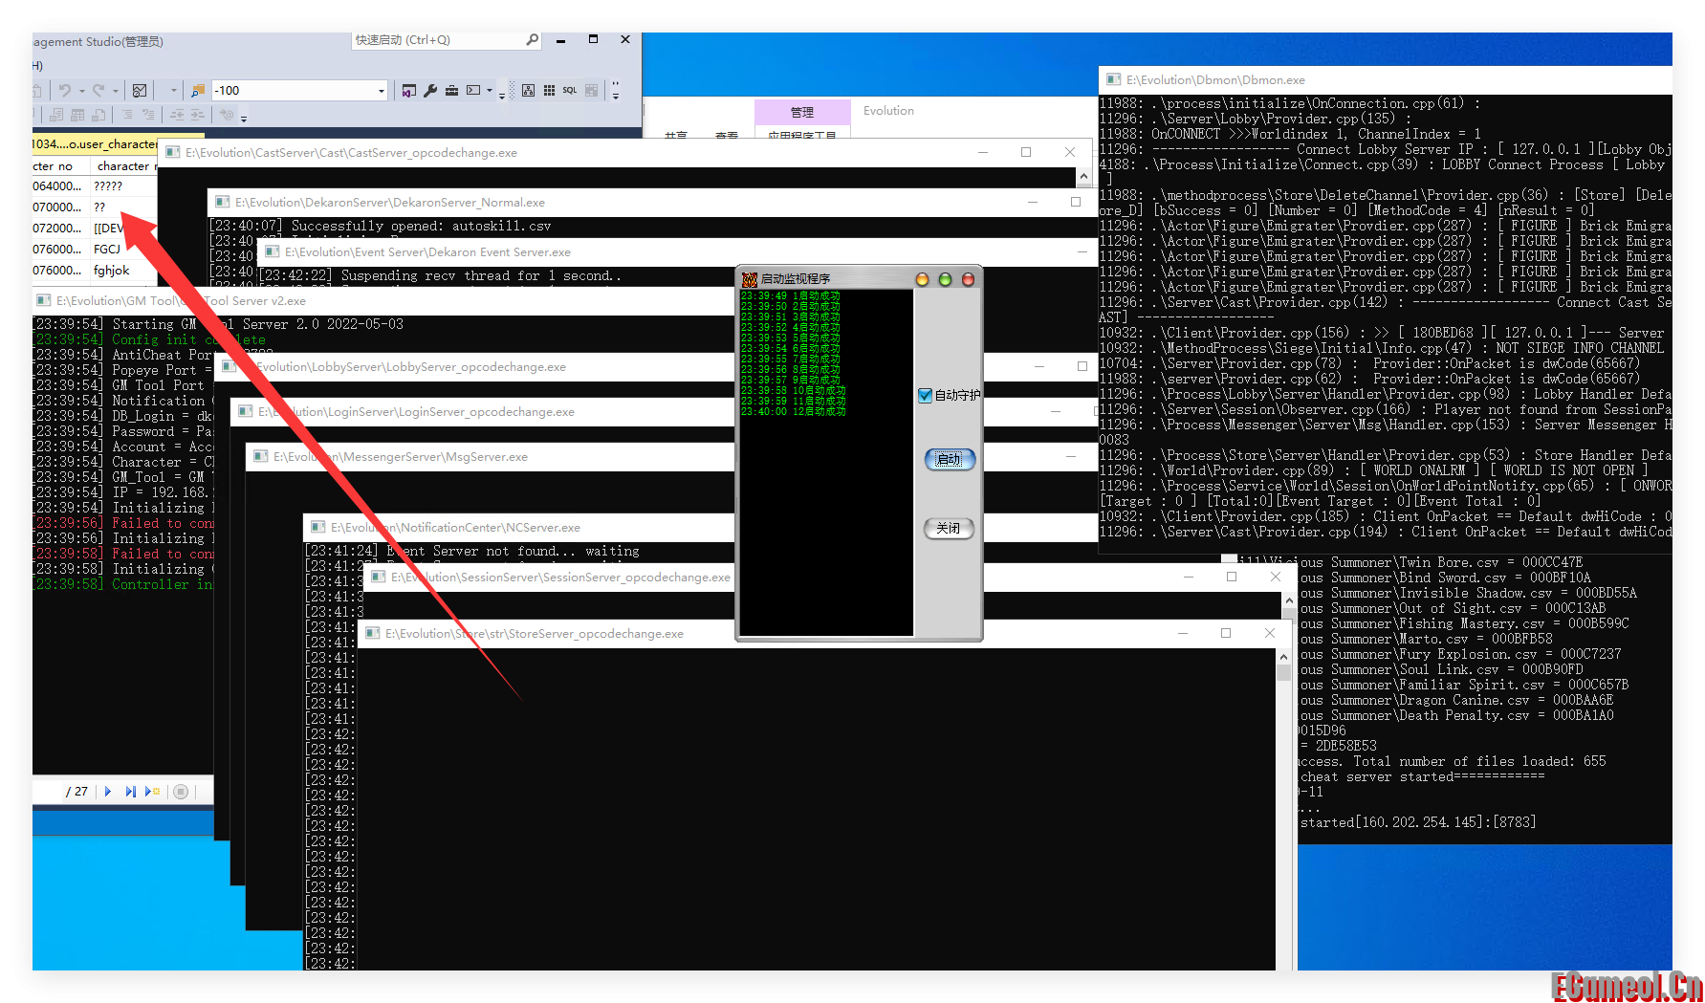The height and width of the screenshot is (1003, 1705).
Task: Open the toolbox briefcase icon
Action: tap(451, 91)
